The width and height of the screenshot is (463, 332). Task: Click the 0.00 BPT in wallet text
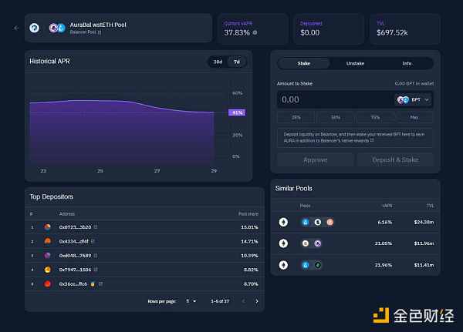(x=414, y=83)
